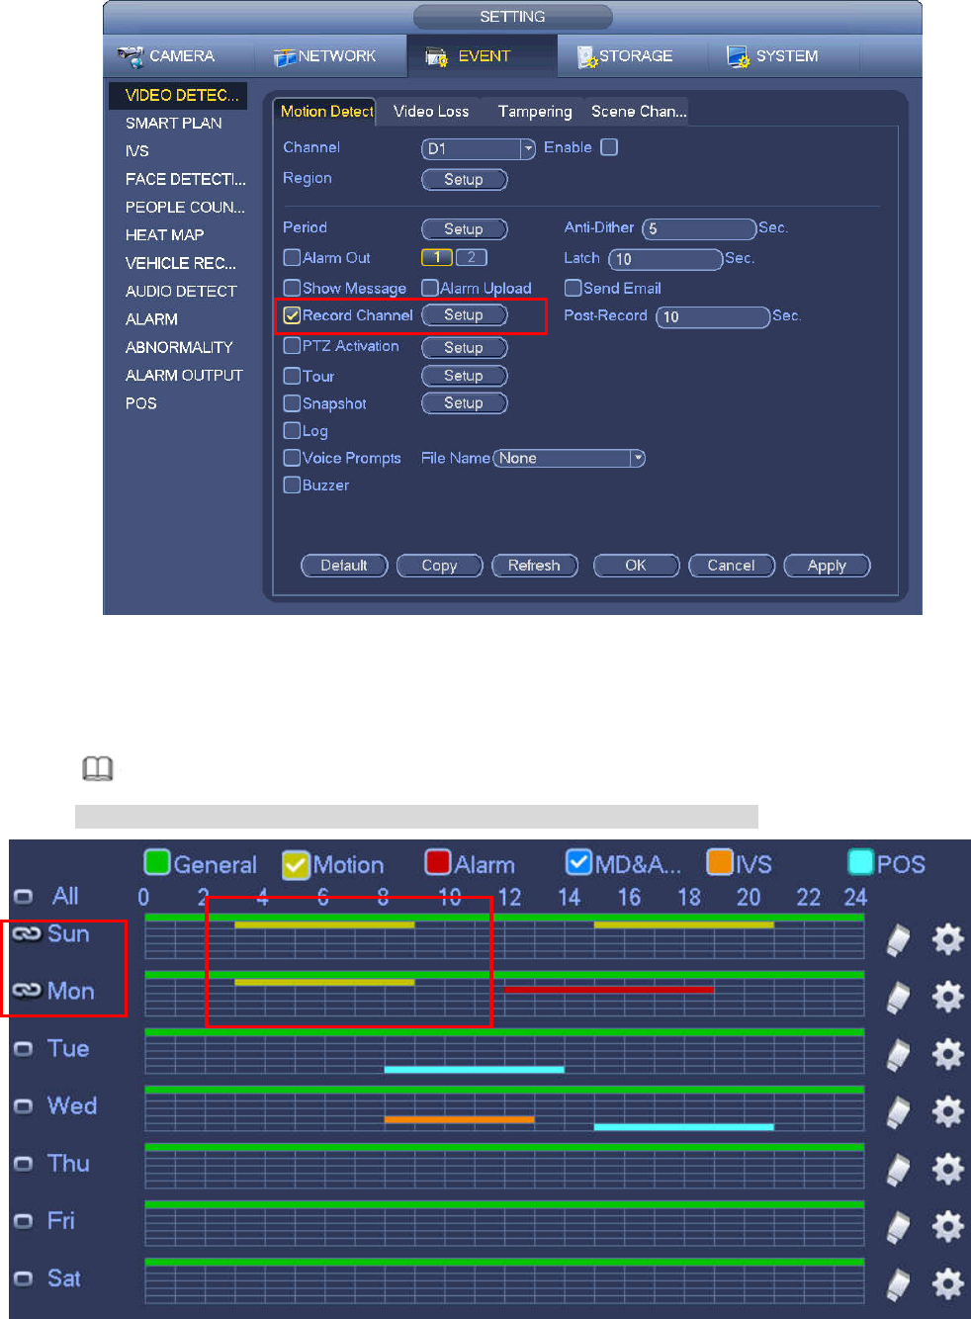The width and height of the screenshot is (971, 1319).
Task: Click the eraser icon for Tue row
Action: pos(898,1055)
